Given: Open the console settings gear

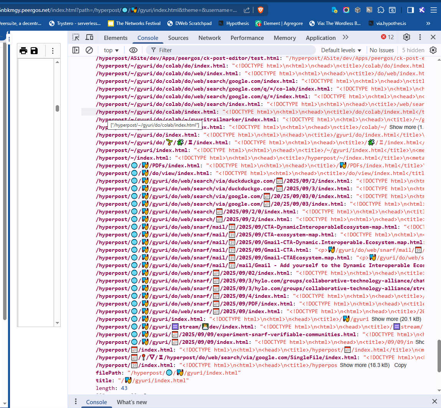Looking at the screenshot, I should pos(433,50).
